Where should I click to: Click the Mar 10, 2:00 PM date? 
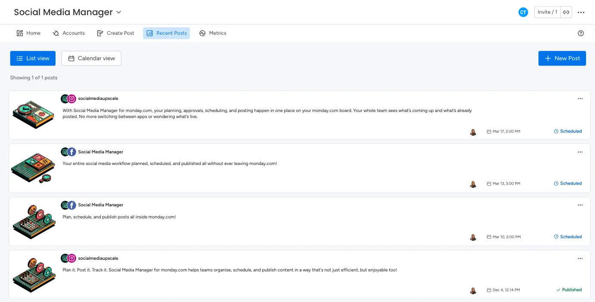coord(503,237)
